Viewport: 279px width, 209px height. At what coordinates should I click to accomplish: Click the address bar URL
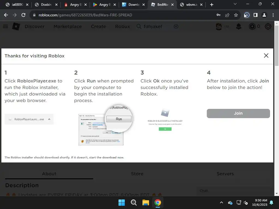point(85,15)
